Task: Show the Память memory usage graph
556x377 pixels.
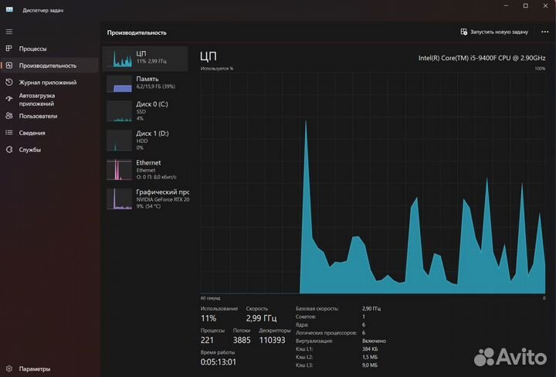Action: coord(146,83)
